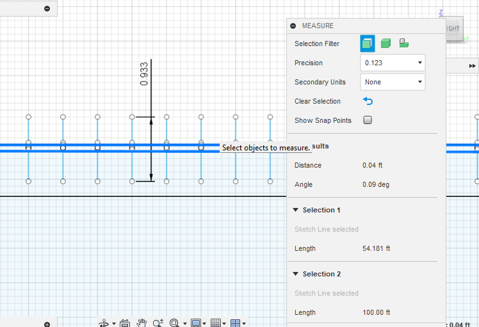The image size is (479, 327).
Task: Choose the Zoom magnifier tool
Action: pos(158,323)
